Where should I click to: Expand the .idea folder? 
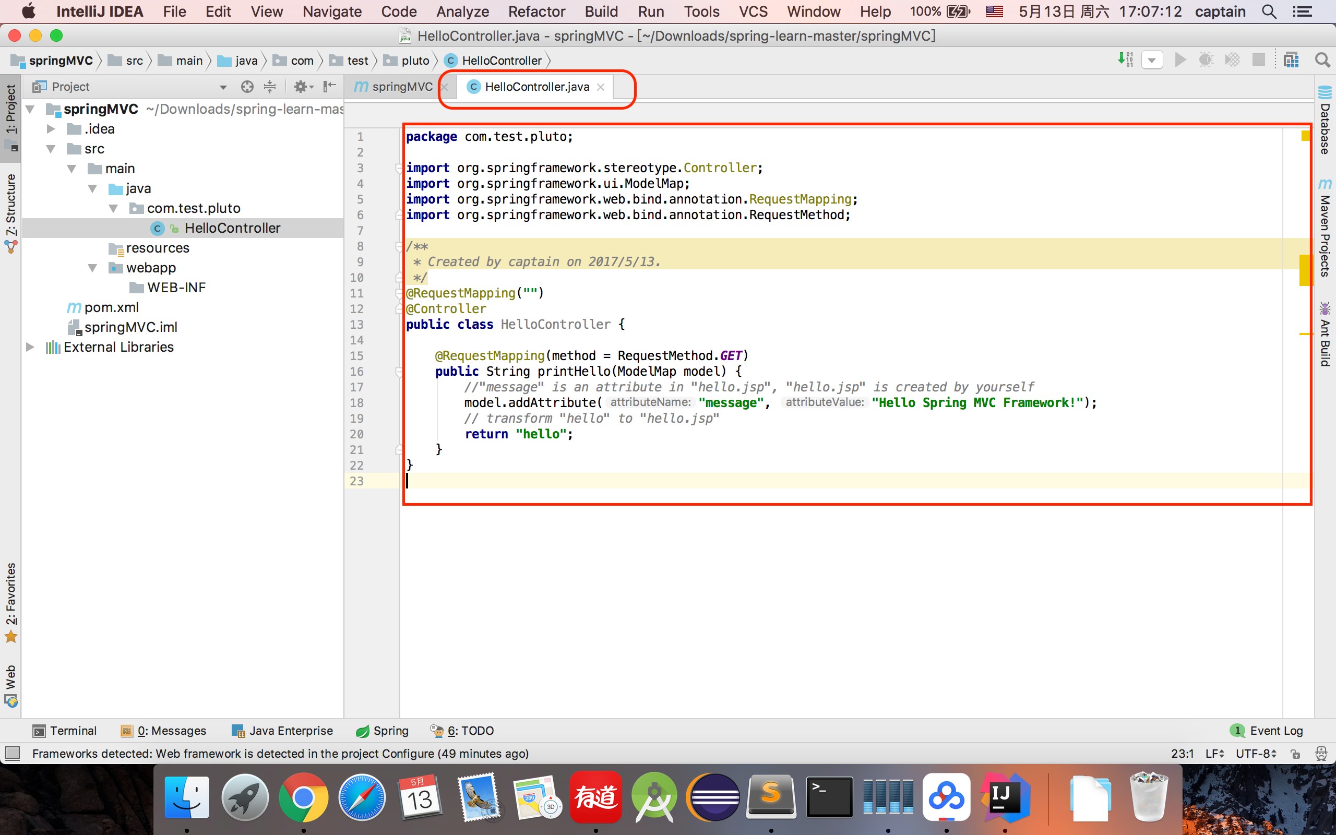[x=51, y=129]
